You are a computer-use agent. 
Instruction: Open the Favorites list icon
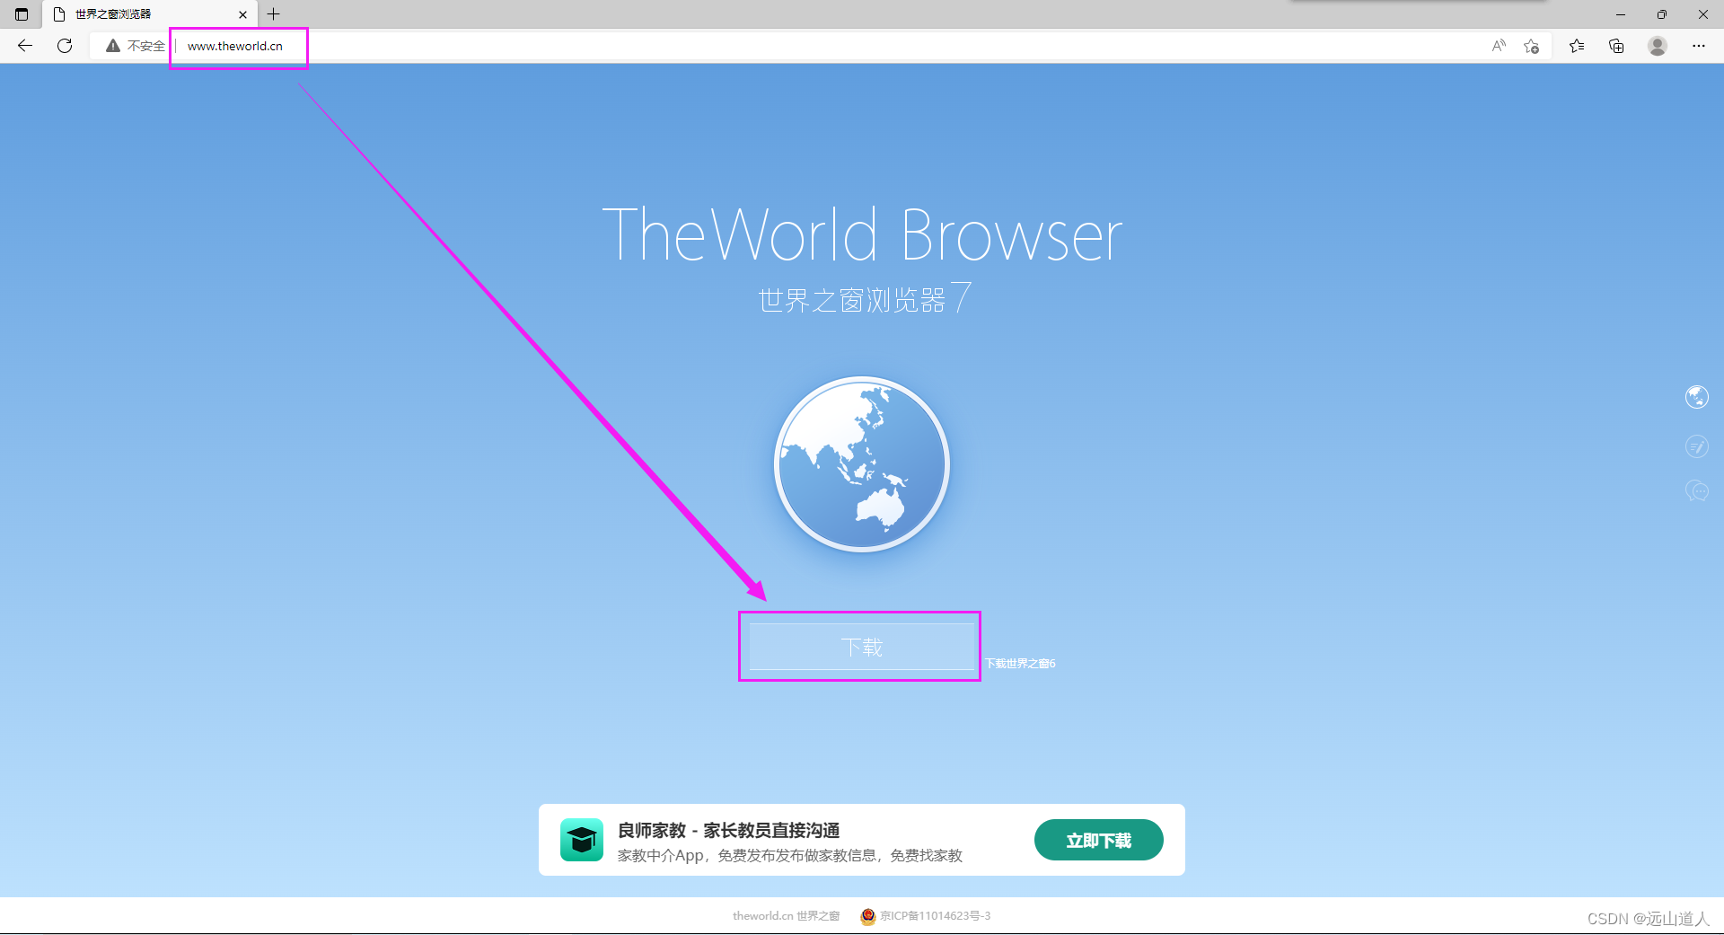(1577, 46)
